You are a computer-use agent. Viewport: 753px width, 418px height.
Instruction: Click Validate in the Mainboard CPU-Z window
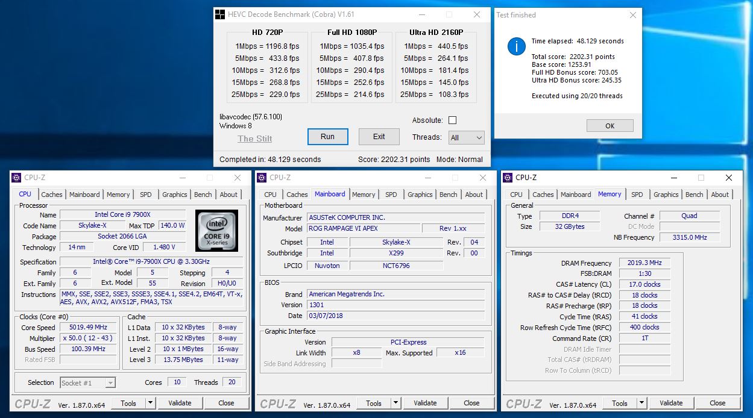coord(425,403)
